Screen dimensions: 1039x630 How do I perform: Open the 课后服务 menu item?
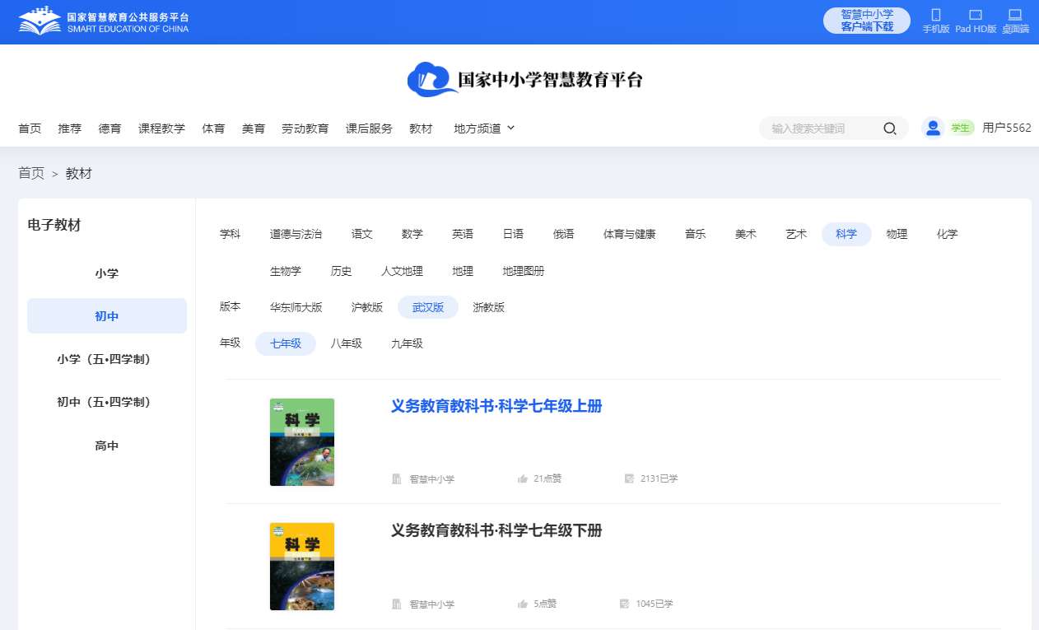click(x=369, y=128)
